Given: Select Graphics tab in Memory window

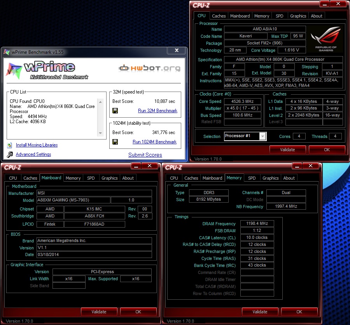Looking at the screenshot, I should pyautogui.click(x=270, y=178).
